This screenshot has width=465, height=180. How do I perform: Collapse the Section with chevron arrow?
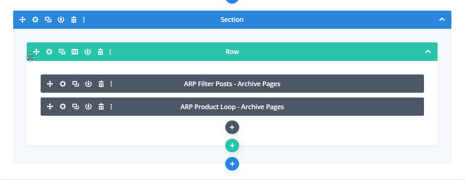click(442, 20)
